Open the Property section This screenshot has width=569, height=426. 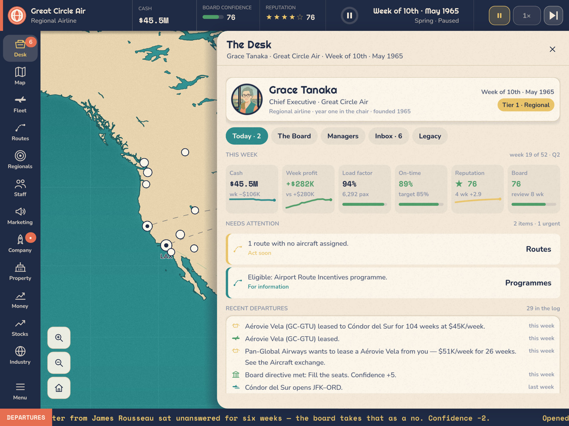pyautogui.click(x=20, y=271)
